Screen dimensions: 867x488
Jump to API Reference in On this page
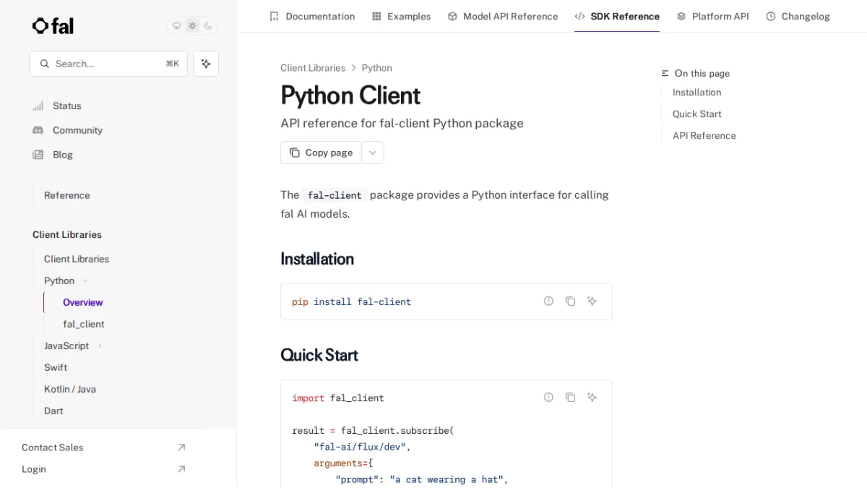pos(704,136)
